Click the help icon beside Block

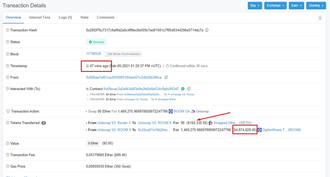(7, 54)
